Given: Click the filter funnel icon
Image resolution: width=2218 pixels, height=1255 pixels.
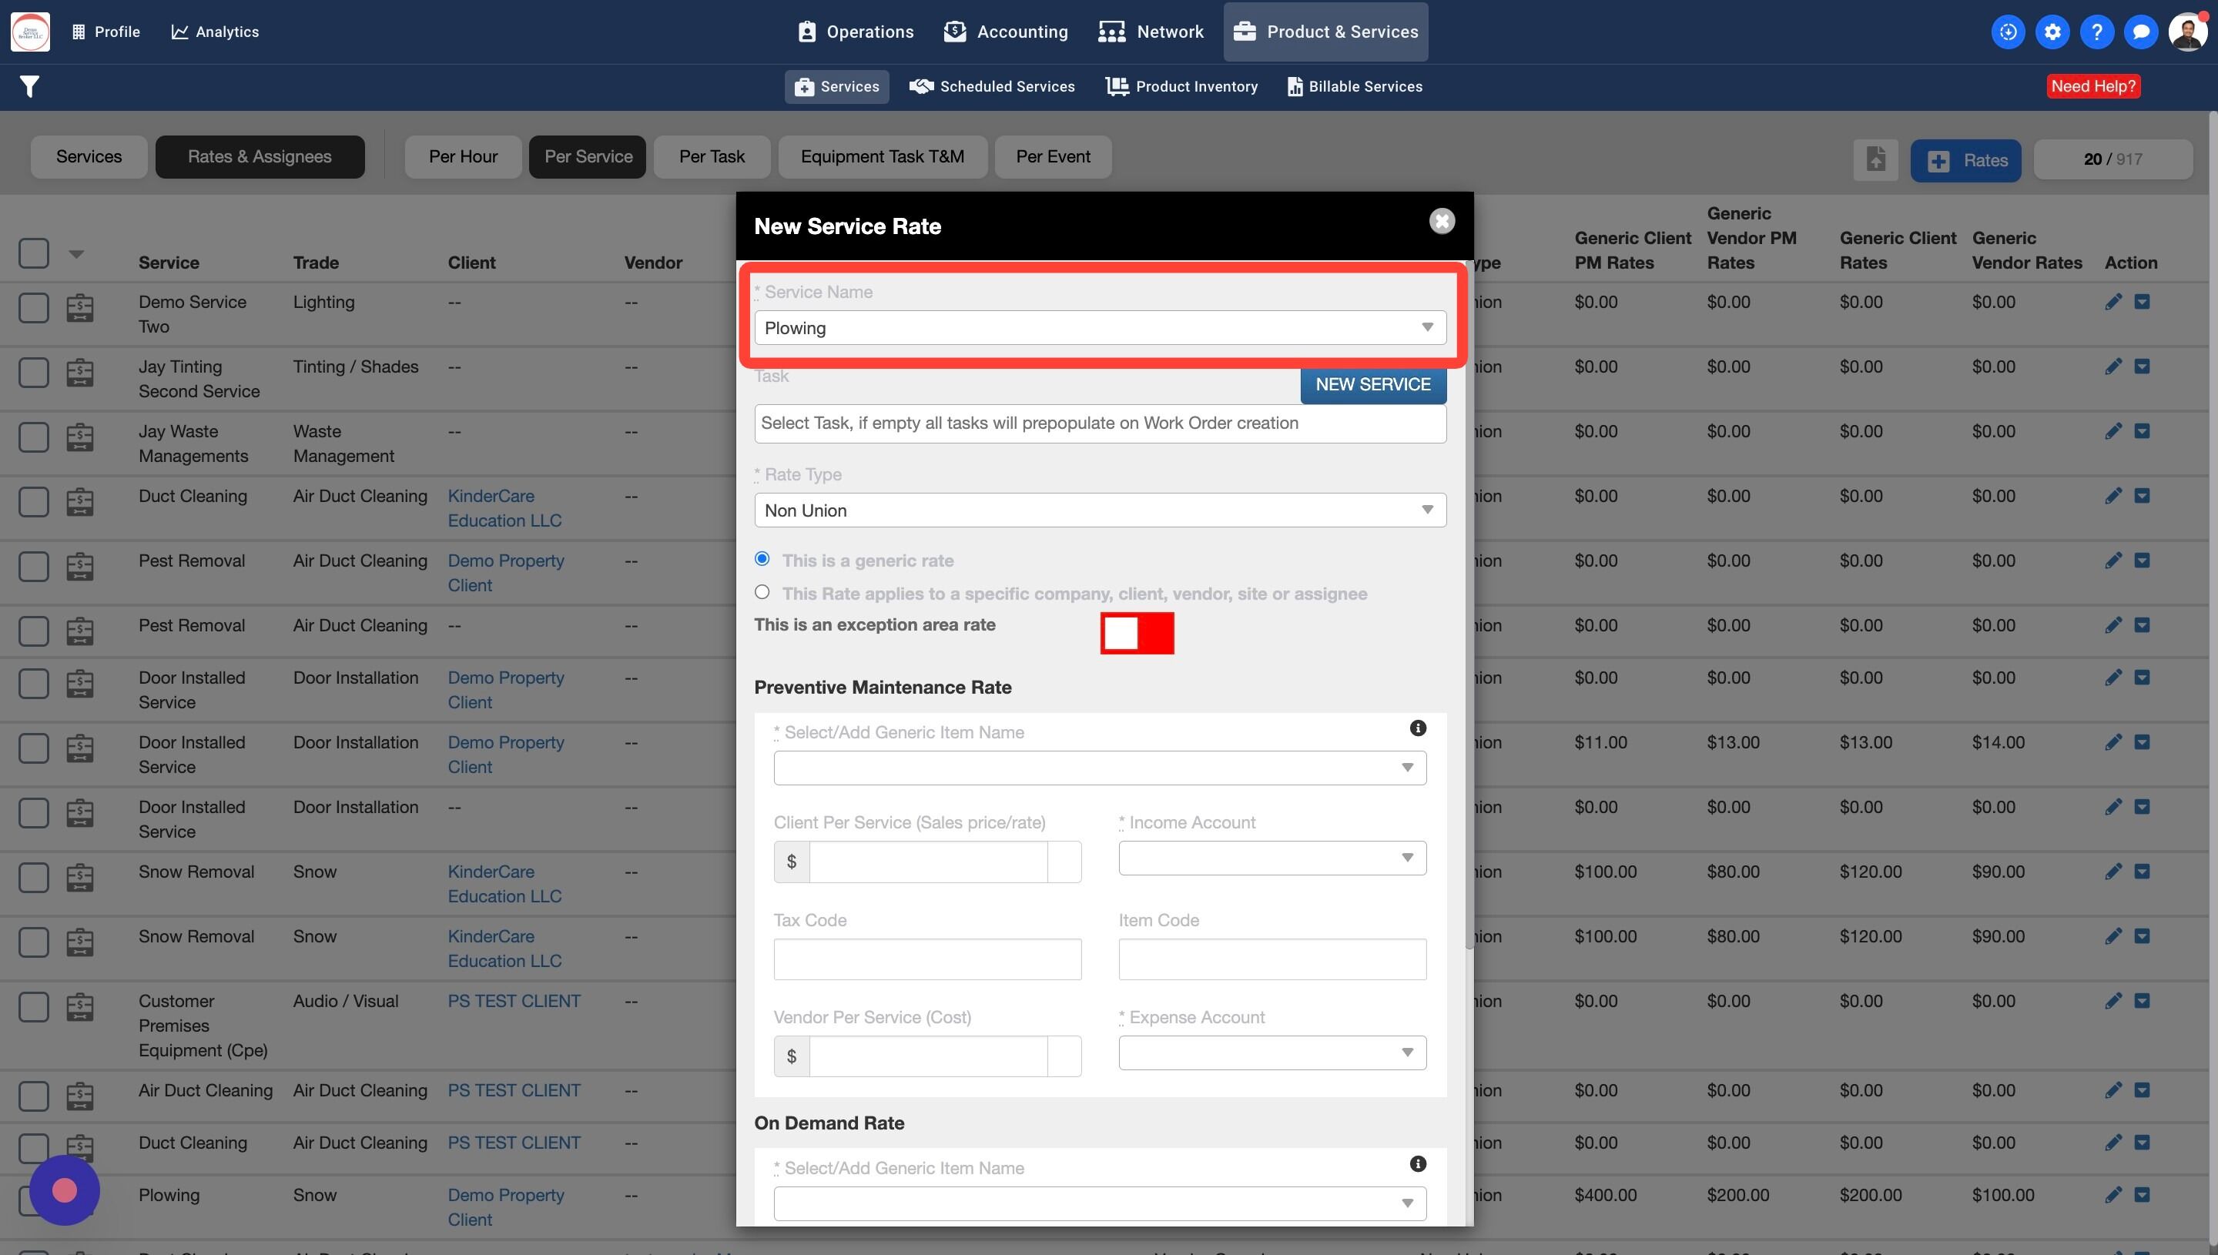Looking at the screenshot, I should tap(29, 86).
